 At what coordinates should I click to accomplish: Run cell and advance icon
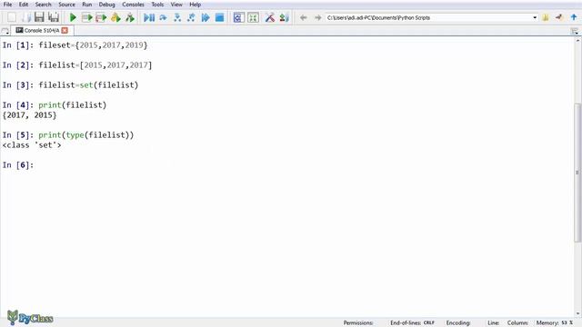101,17
